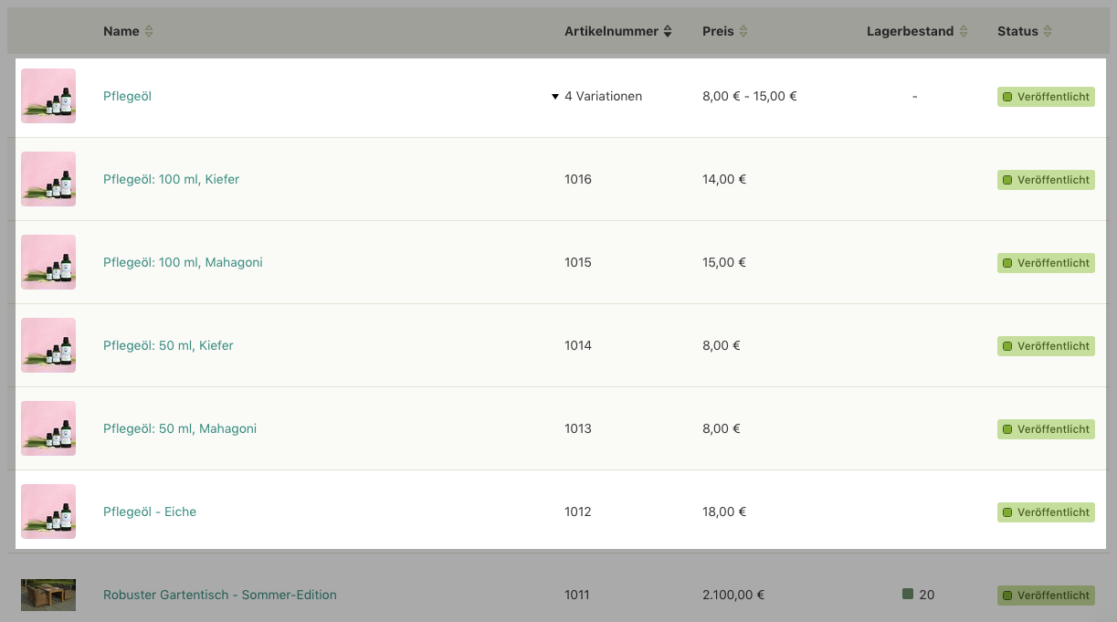Select article number 1013
This screenshot has height=622, width=1117.
pos(578,428)
